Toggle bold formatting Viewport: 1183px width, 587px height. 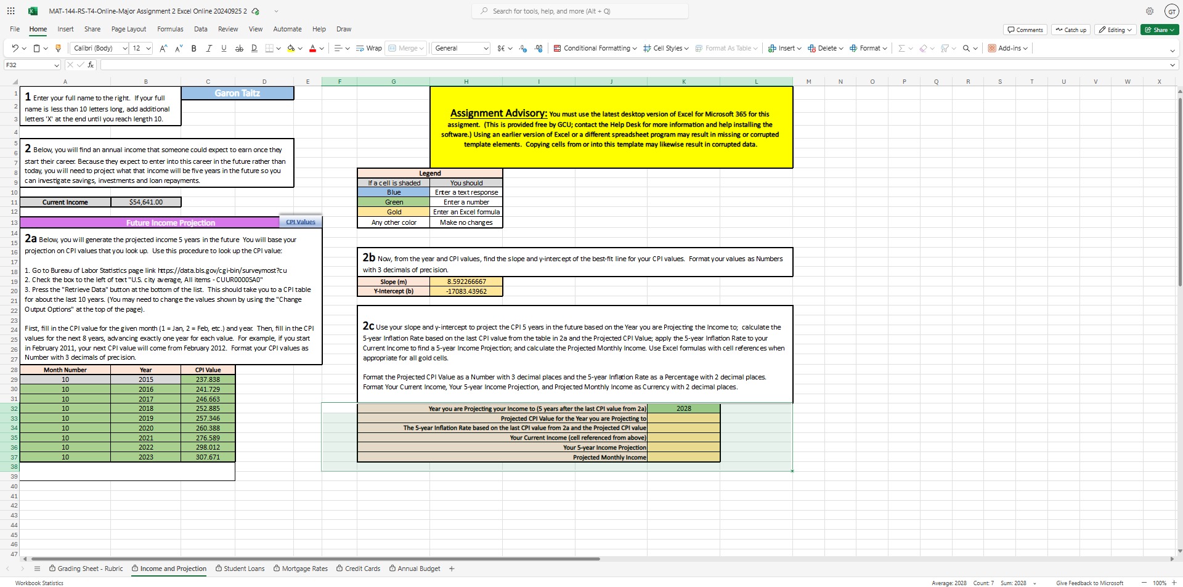[x=193, y=48]
